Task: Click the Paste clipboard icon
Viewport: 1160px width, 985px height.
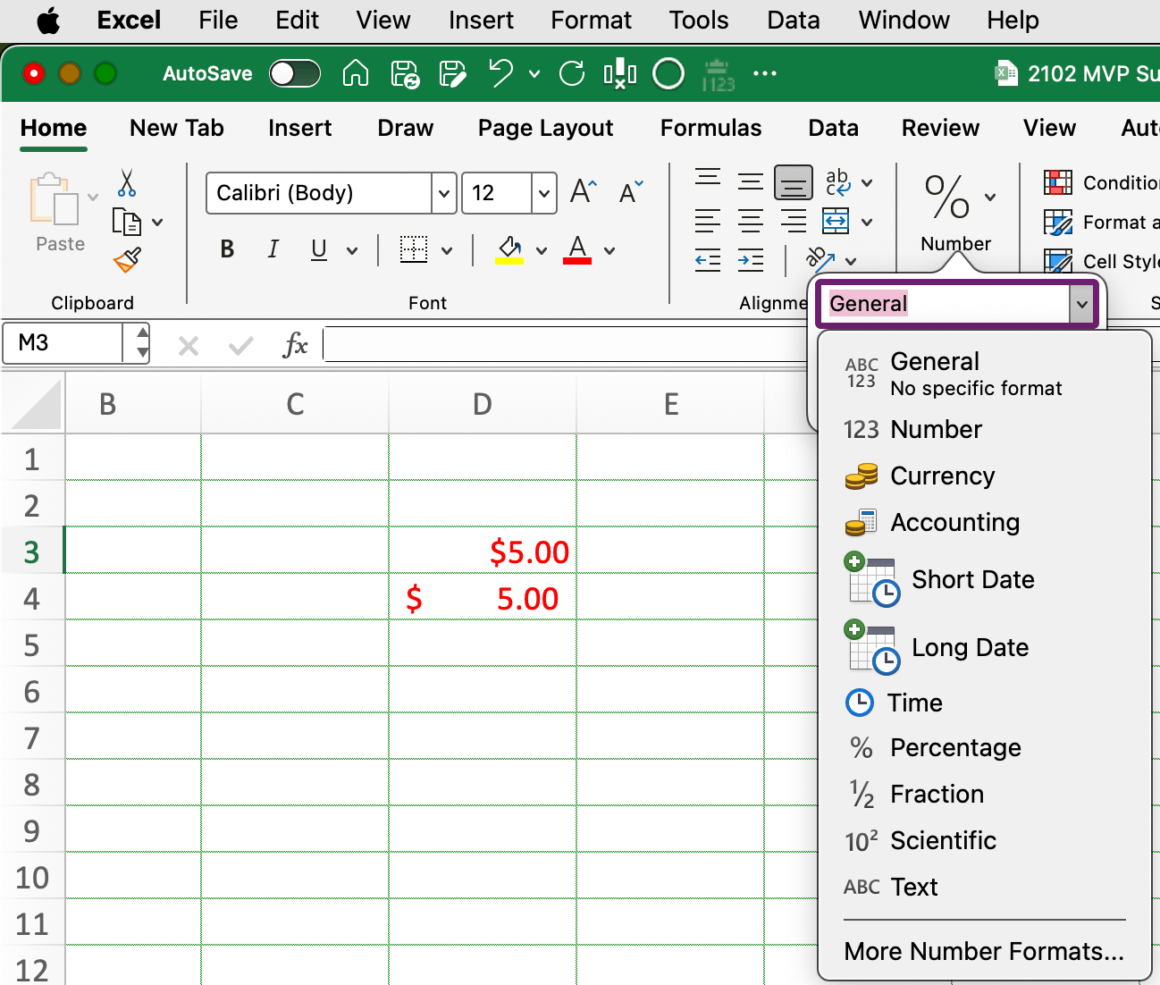Action: (55, 198)
